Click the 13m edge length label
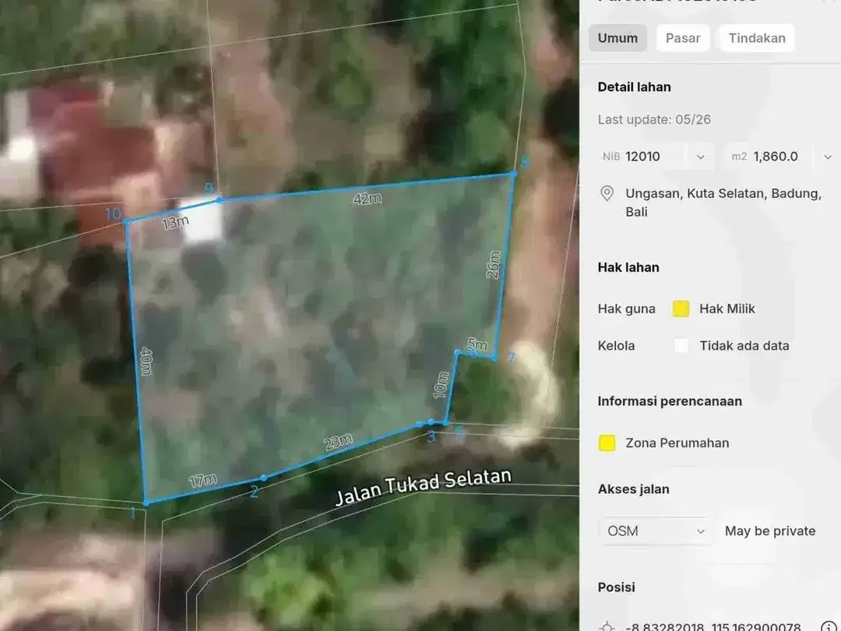The height and width of the screenshot is (631, 841). click(x=175, y=222)
